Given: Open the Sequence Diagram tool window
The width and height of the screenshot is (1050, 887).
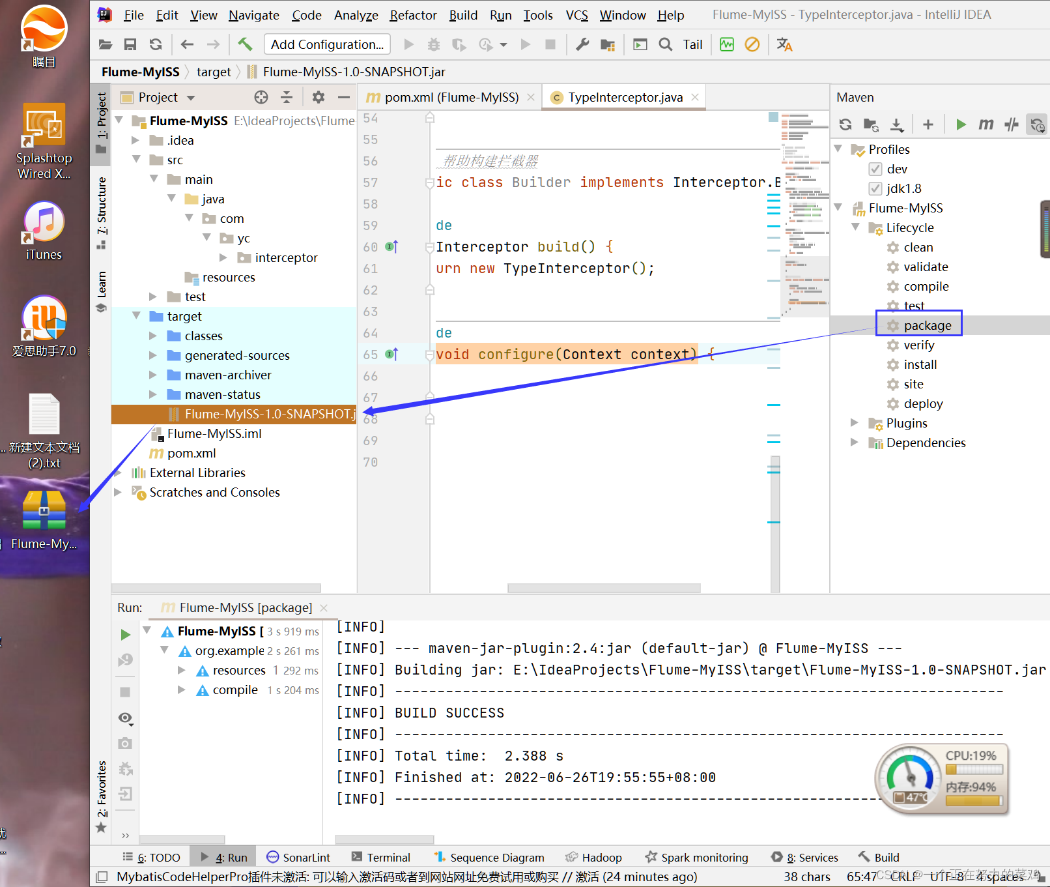Looking at the screenshot, I should click(x=489, y=857).
